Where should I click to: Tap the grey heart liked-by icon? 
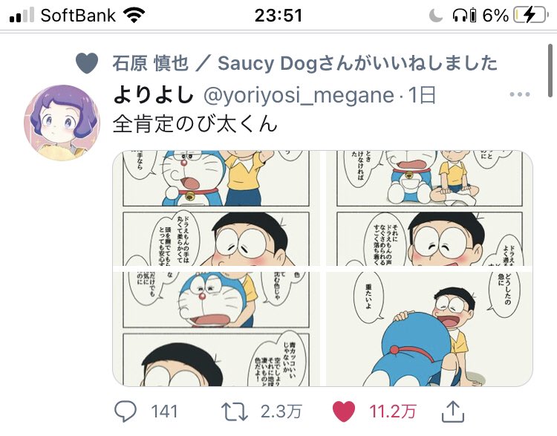tap(88, 63)
